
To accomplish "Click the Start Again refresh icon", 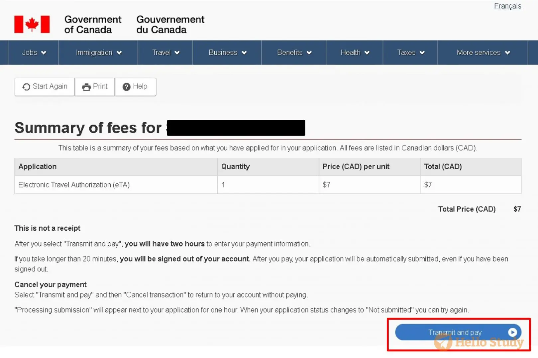I will [26, 87].
